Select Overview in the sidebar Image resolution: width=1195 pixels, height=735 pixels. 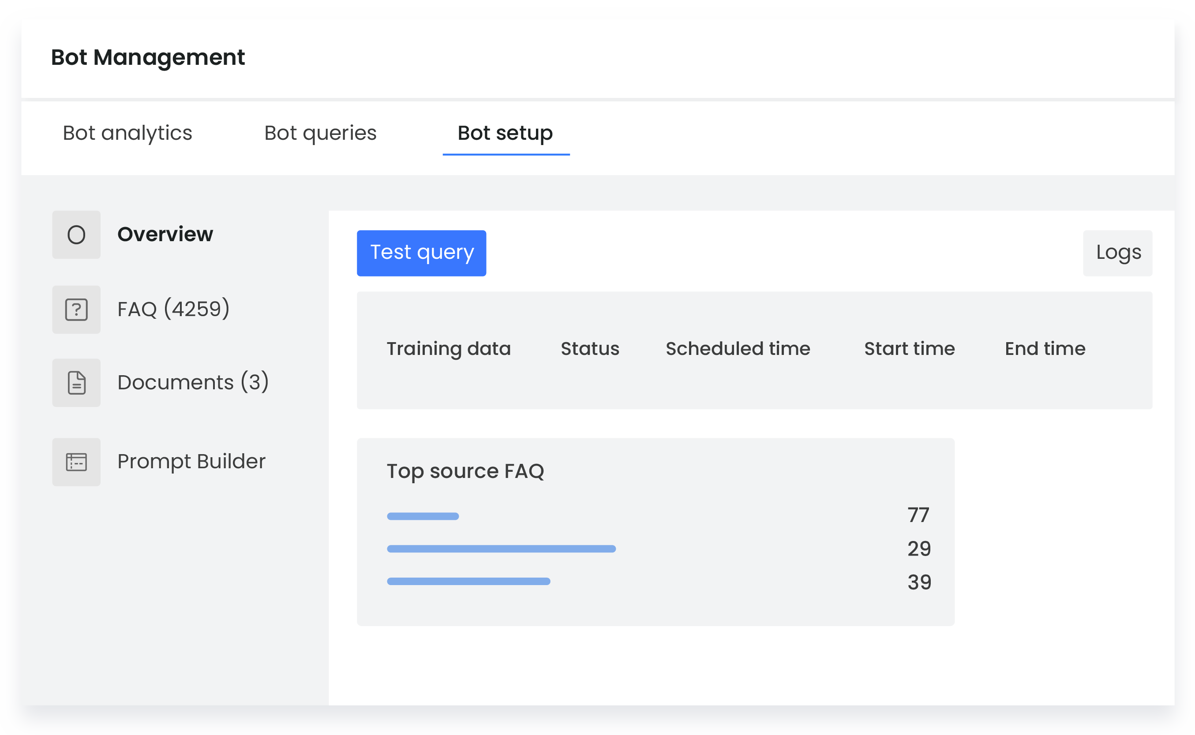tap(165, 234)
